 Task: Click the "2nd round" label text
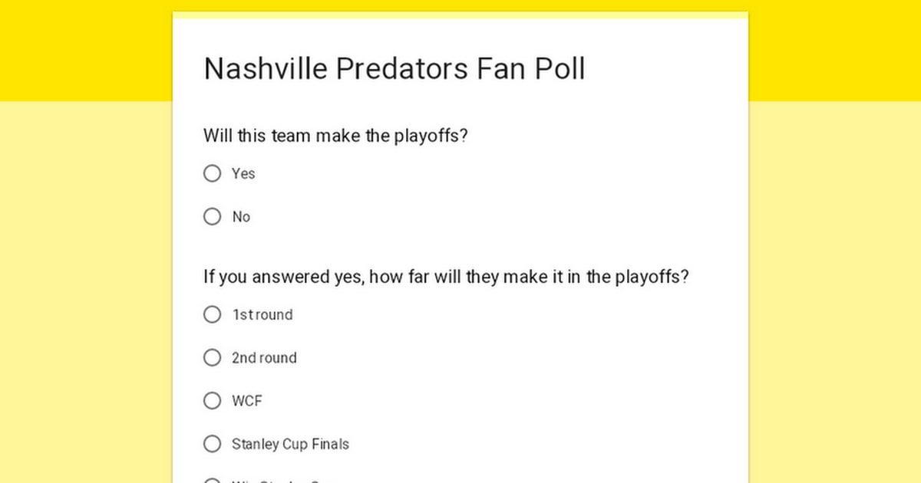[x=264, y=358]
